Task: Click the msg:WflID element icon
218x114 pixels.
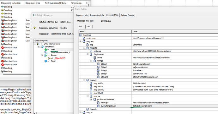Action: click(91, 83)
